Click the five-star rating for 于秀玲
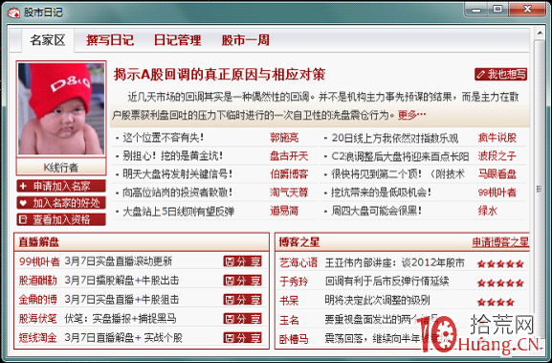The height and width of the screenshot is (363, 552). [x=500, y=283]
